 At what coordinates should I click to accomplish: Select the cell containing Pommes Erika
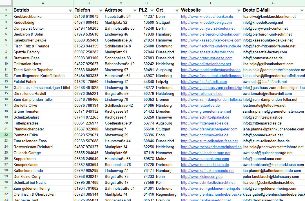(43, 135)
